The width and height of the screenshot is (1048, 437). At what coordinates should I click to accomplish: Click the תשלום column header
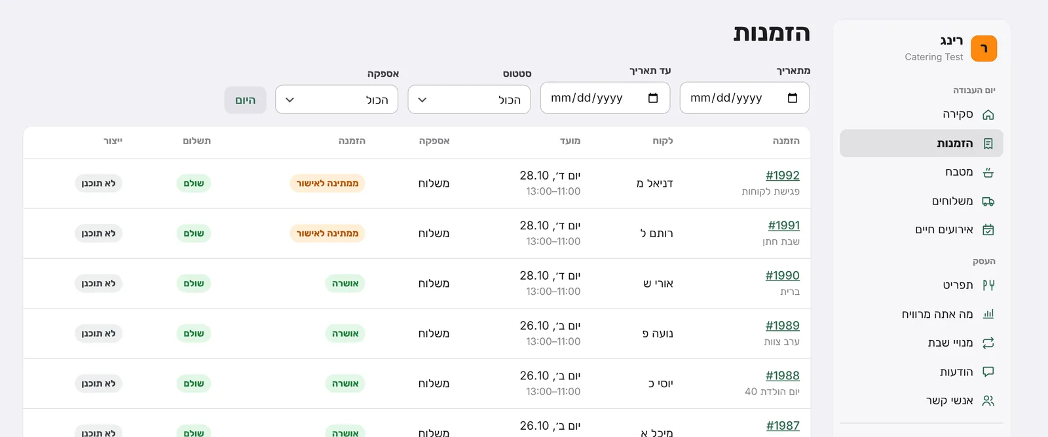(196, 141)
